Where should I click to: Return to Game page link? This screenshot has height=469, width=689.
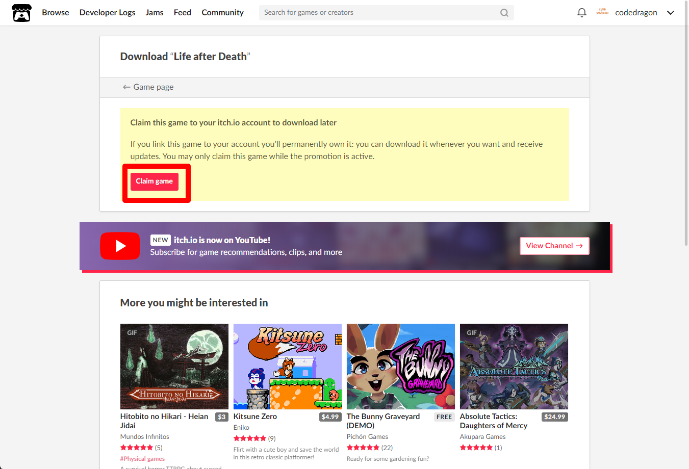148,87
